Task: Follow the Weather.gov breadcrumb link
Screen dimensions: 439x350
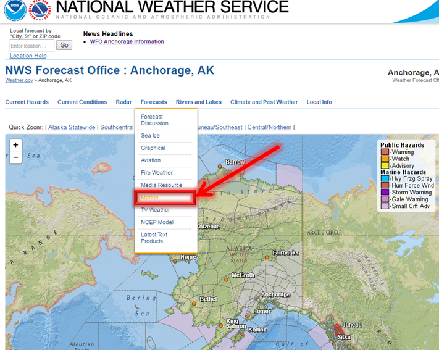Action: point(19,80)
